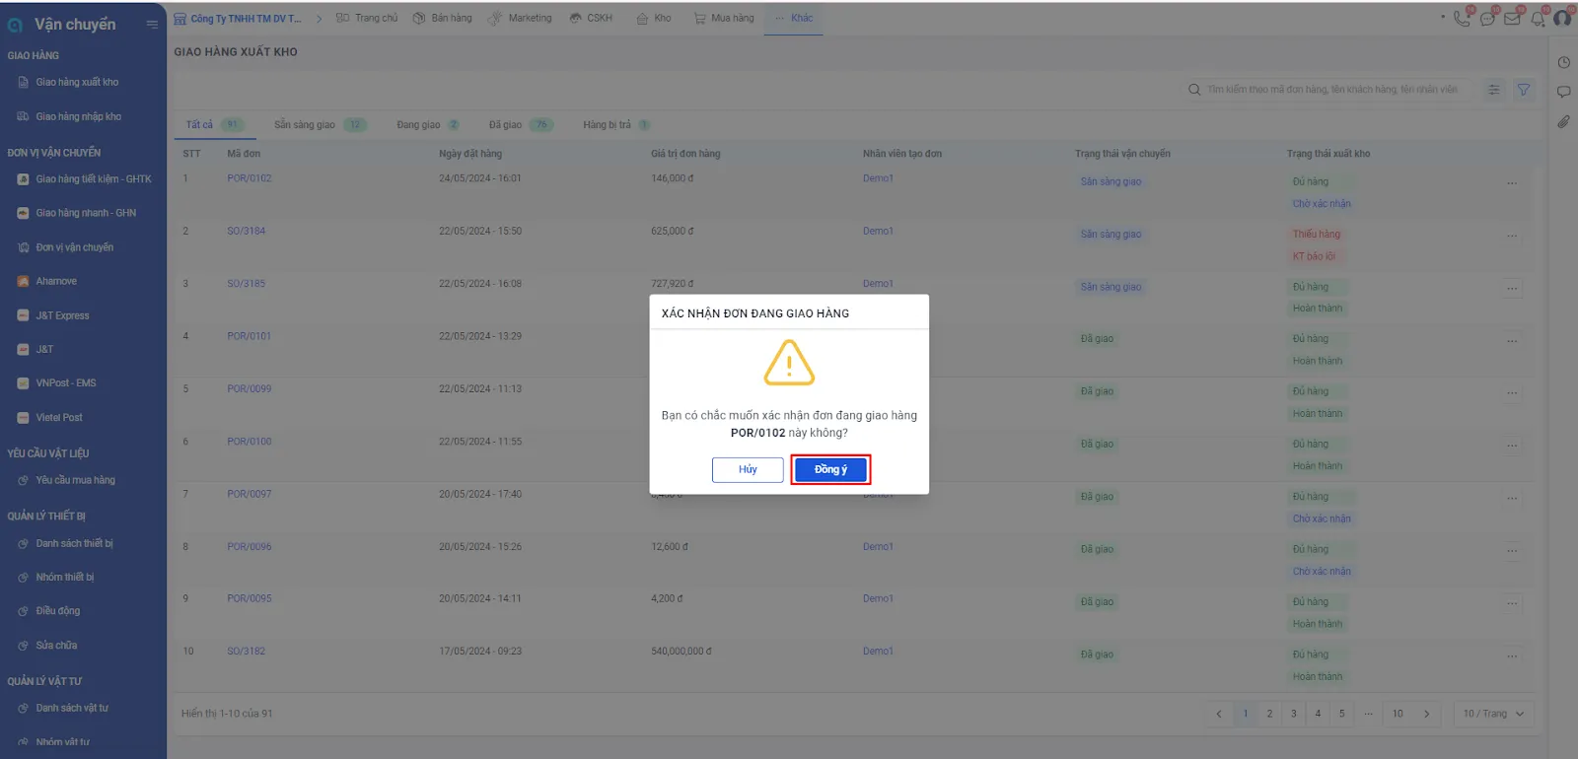Open Giao hàng xuất kho in sidebar
Image resolution: width=1578 pixels, height=759 pixels.
(x=77, y=82)
